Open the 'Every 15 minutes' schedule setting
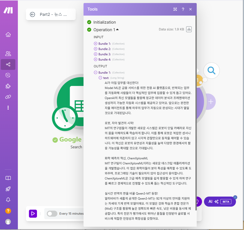The image size is (244, 230). tap(71, 214)
